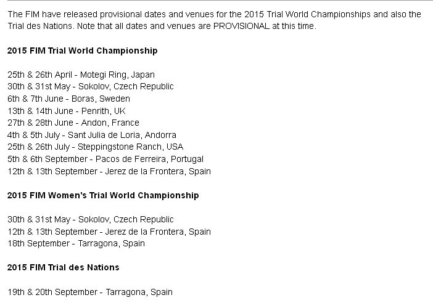Select first Jerez de la Frontera, Spain line
The height and width of the screenshot is (303, 433).
[109, 171]
